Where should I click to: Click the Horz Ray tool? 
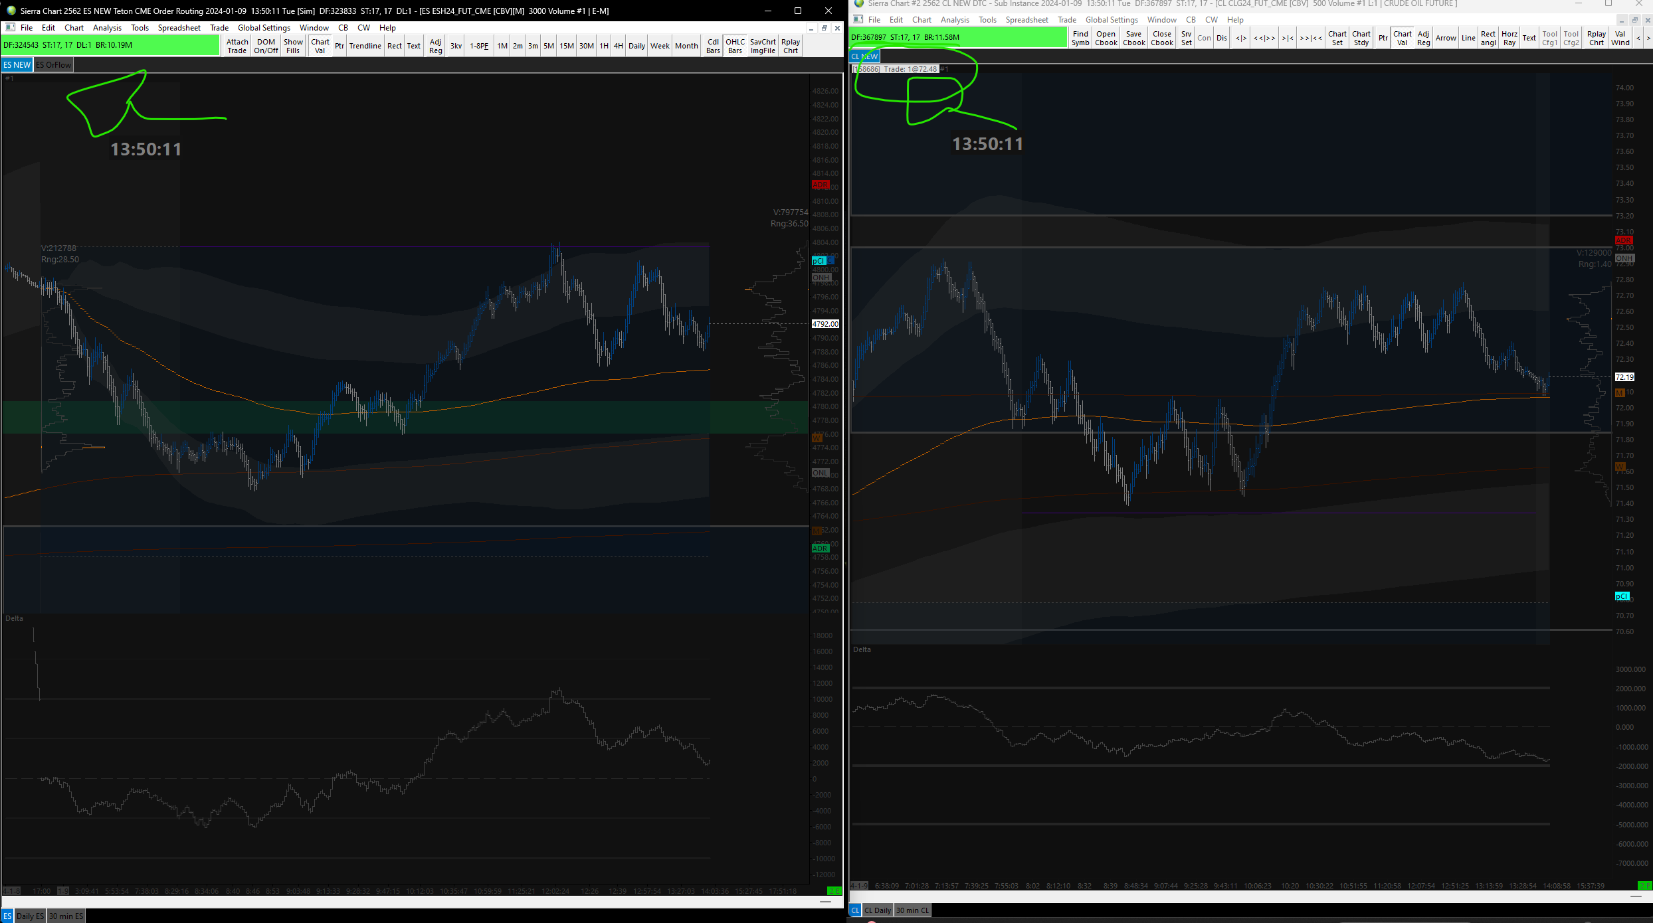[1509, 38]
